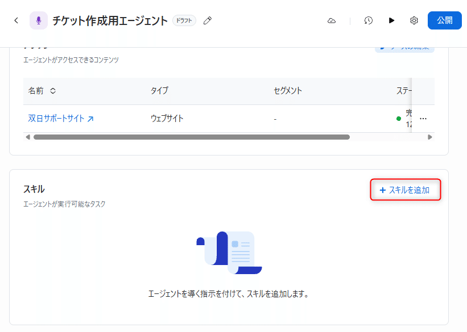The width and height of the screenshot is (467, 332).
Task: Open agent settings via the gear icon
Action: [414, 20]
